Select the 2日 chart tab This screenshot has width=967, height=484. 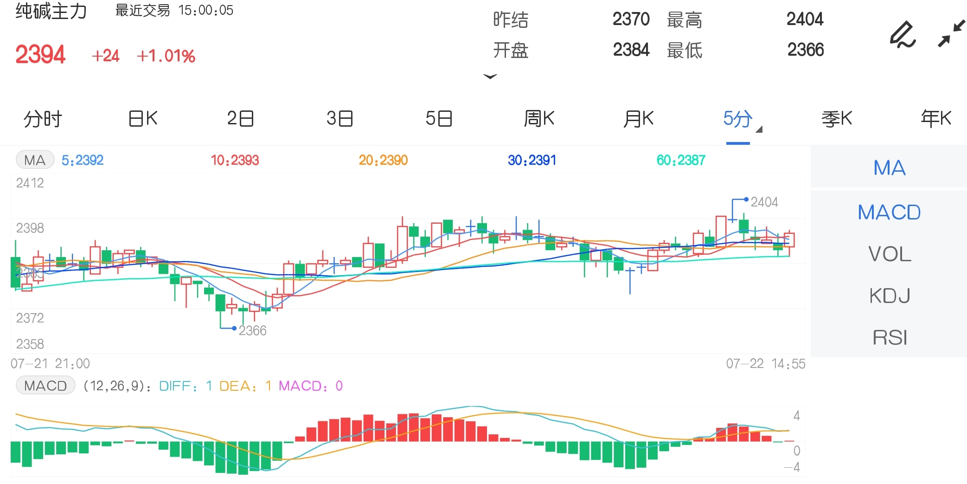click(240, 119)
